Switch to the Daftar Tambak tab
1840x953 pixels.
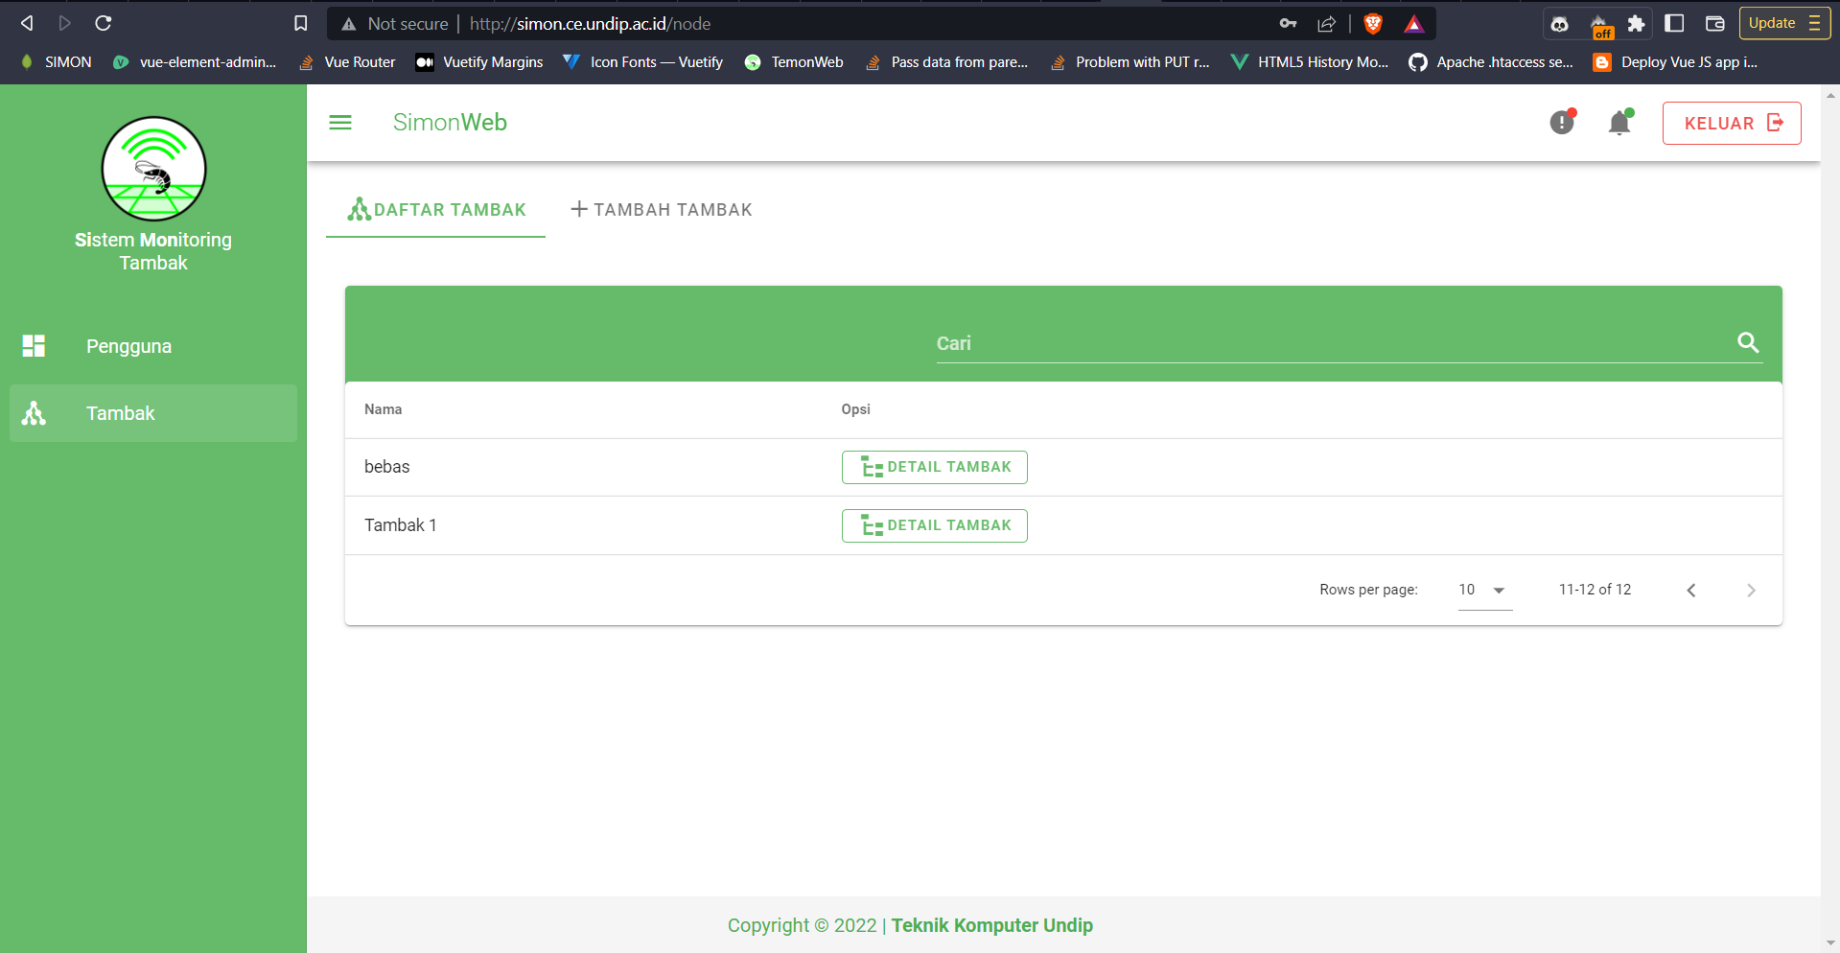pyautogui.click(x=436, y=210)
